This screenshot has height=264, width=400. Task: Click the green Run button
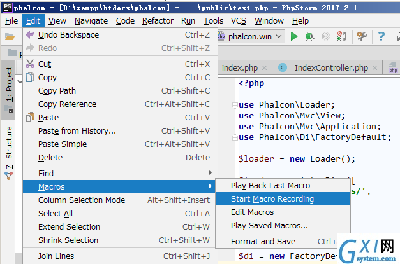click(x=294, y=36)
